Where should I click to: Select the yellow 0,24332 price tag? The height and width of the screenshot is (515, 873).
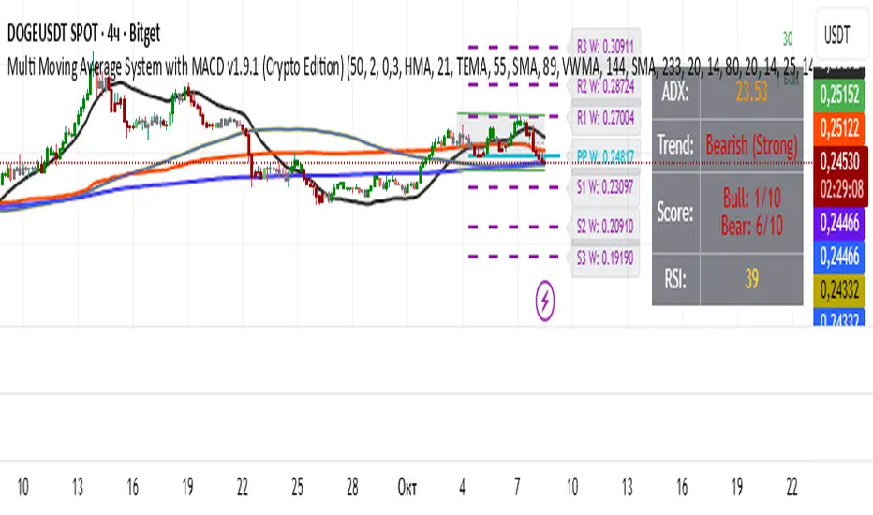click(x=839, y=290)
